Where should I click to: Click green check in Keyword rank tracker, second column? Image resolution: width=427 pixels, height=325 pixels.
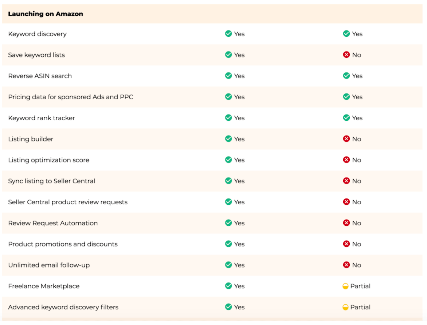tap(346, 118)
